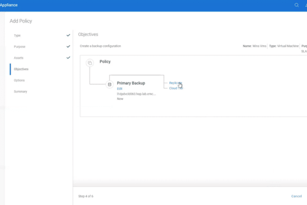Screen dimensions: 307x205
Task: Click the checkmark next to Assets
Action: (x=68, y=58)
